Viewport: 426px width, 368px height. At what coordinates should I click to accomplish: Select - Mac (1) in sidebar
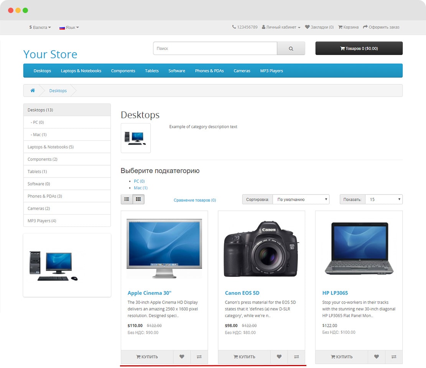67,135
